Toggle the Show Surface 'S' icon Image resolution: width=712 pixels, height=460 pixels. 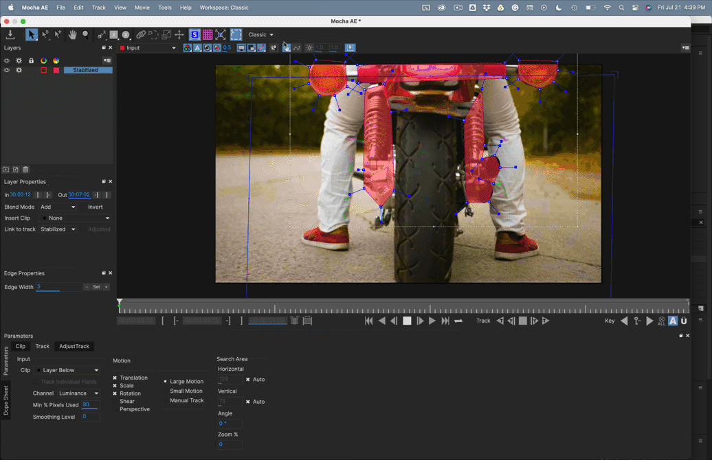(x=194, y=34)
